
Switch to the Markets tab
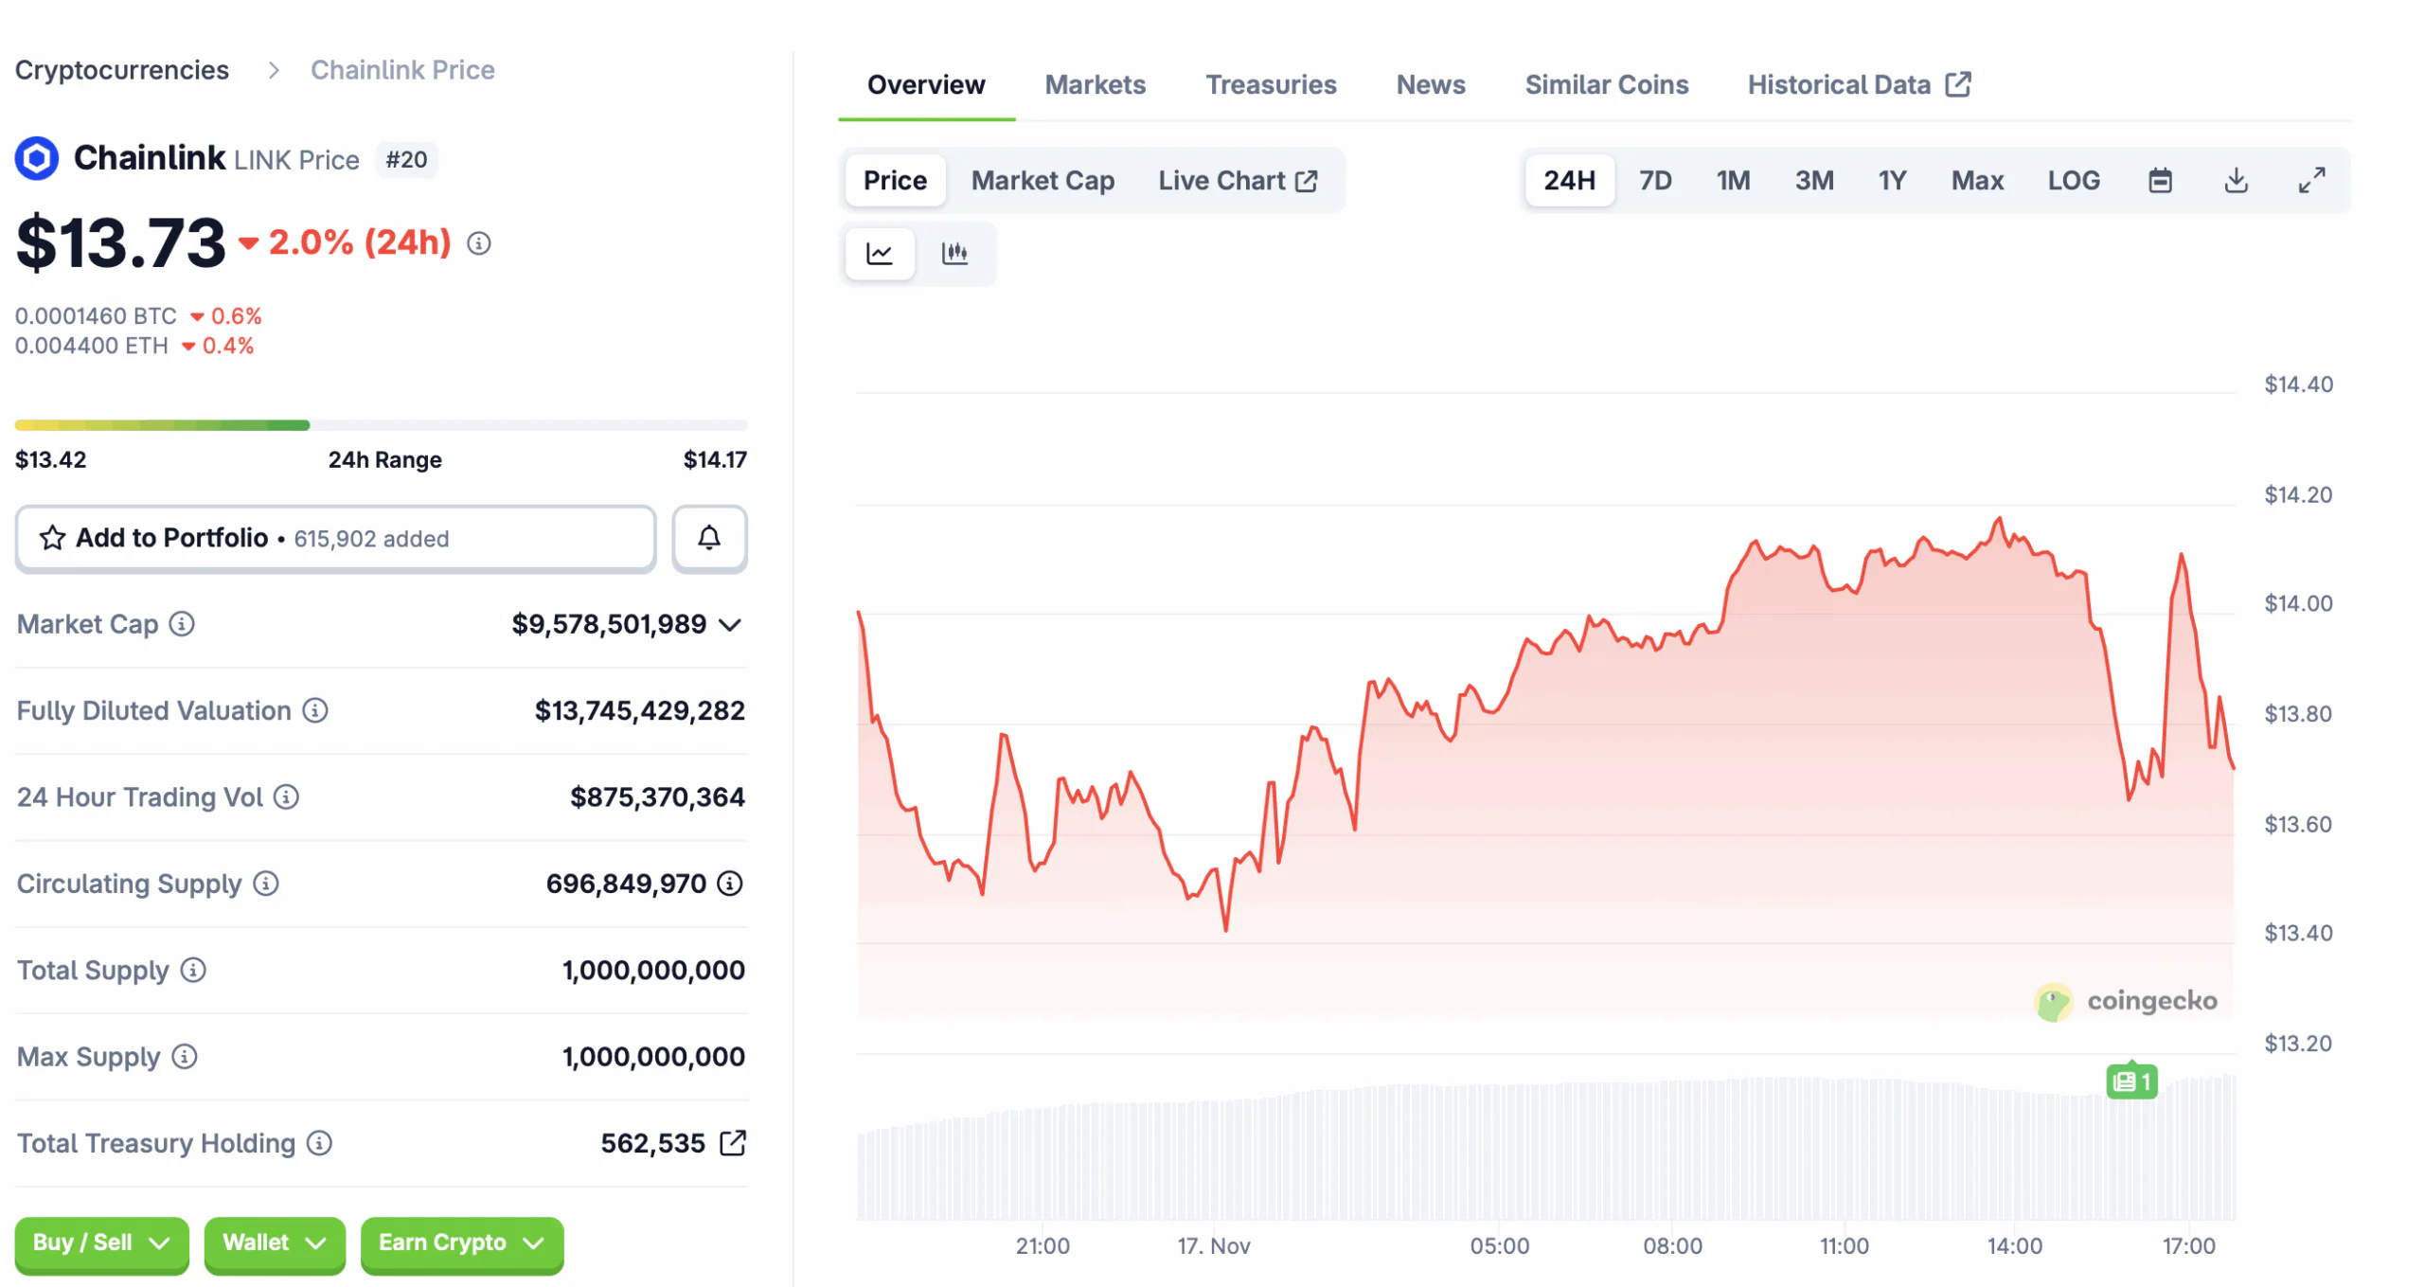(1095, 85)
